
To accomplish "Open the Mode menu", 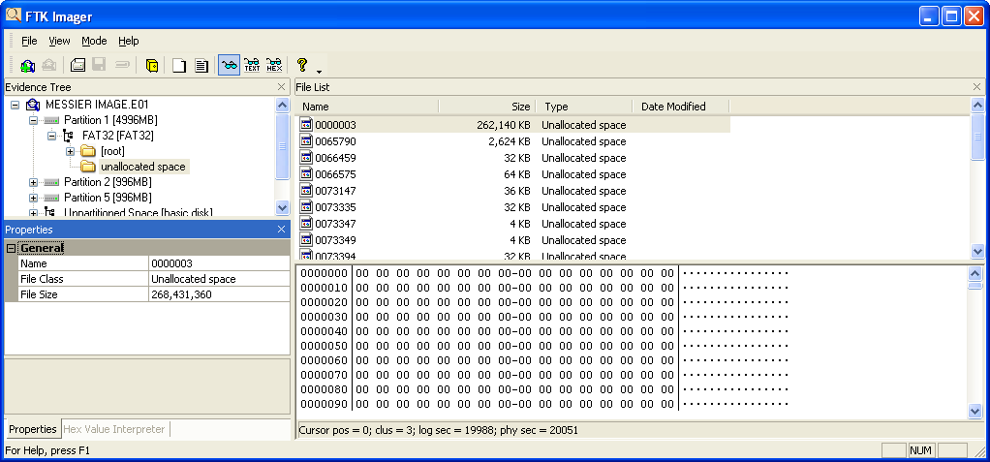I will pyautogui.click(x=94, y=41).
